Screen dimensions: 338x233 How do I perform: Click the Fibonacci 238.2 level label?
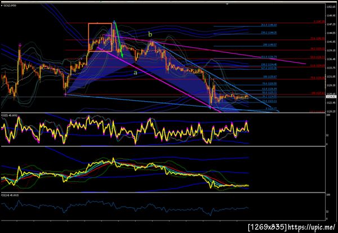(269, 33)
